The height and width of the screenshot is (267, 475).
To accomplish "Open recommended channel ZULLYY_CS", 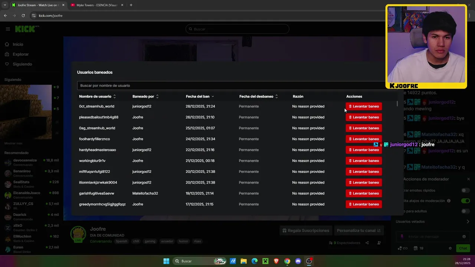I will (x=32, y=205).
